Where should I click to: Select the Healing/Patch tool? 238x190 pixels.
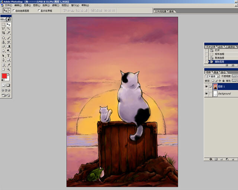(3, 38)
